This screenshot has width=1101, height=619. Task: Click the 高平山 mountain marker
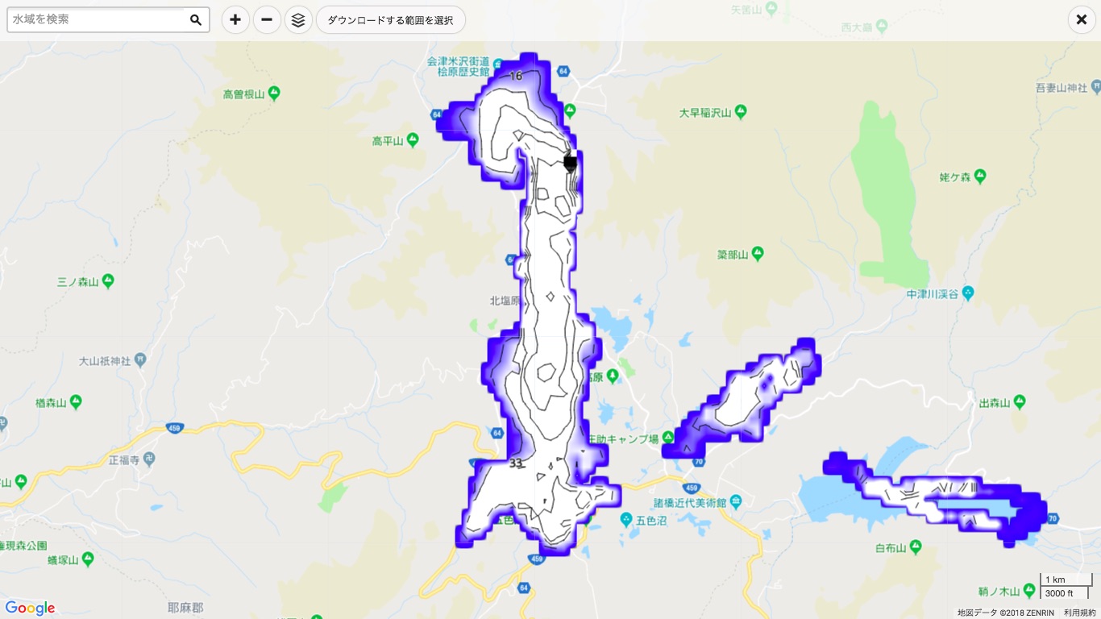click(412, 140)
